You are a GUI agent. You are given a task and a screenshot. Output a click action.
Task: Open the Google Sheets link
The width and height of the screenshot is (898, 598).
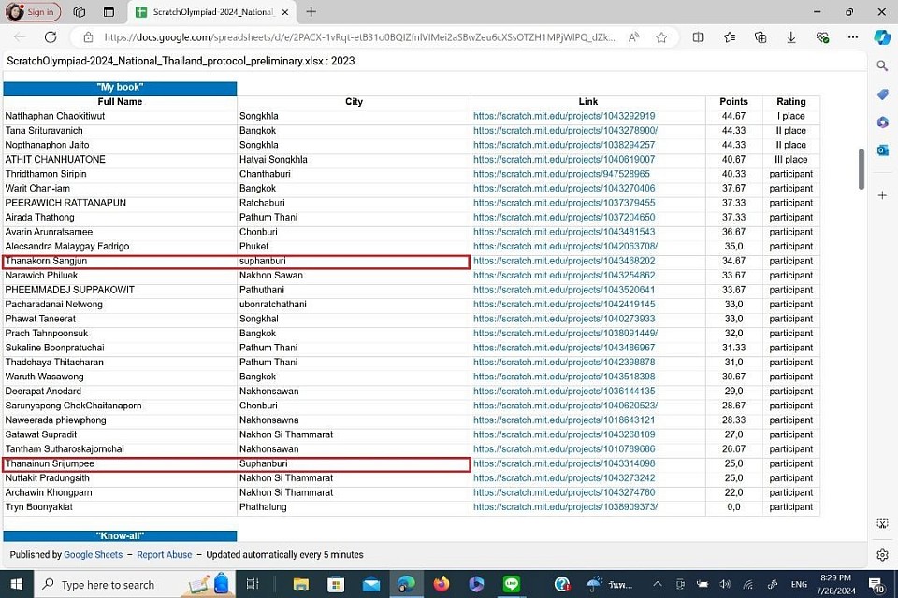point(93,554)
